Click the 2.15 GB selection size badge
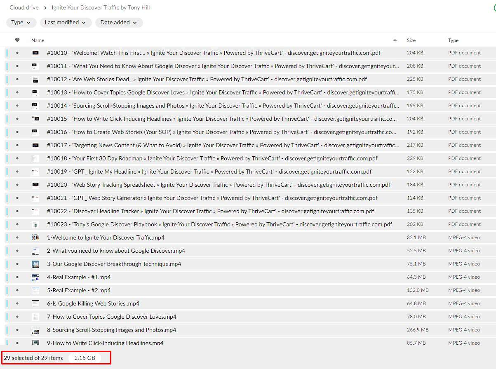This screenshot has height=369, width=496. point(85,358)
